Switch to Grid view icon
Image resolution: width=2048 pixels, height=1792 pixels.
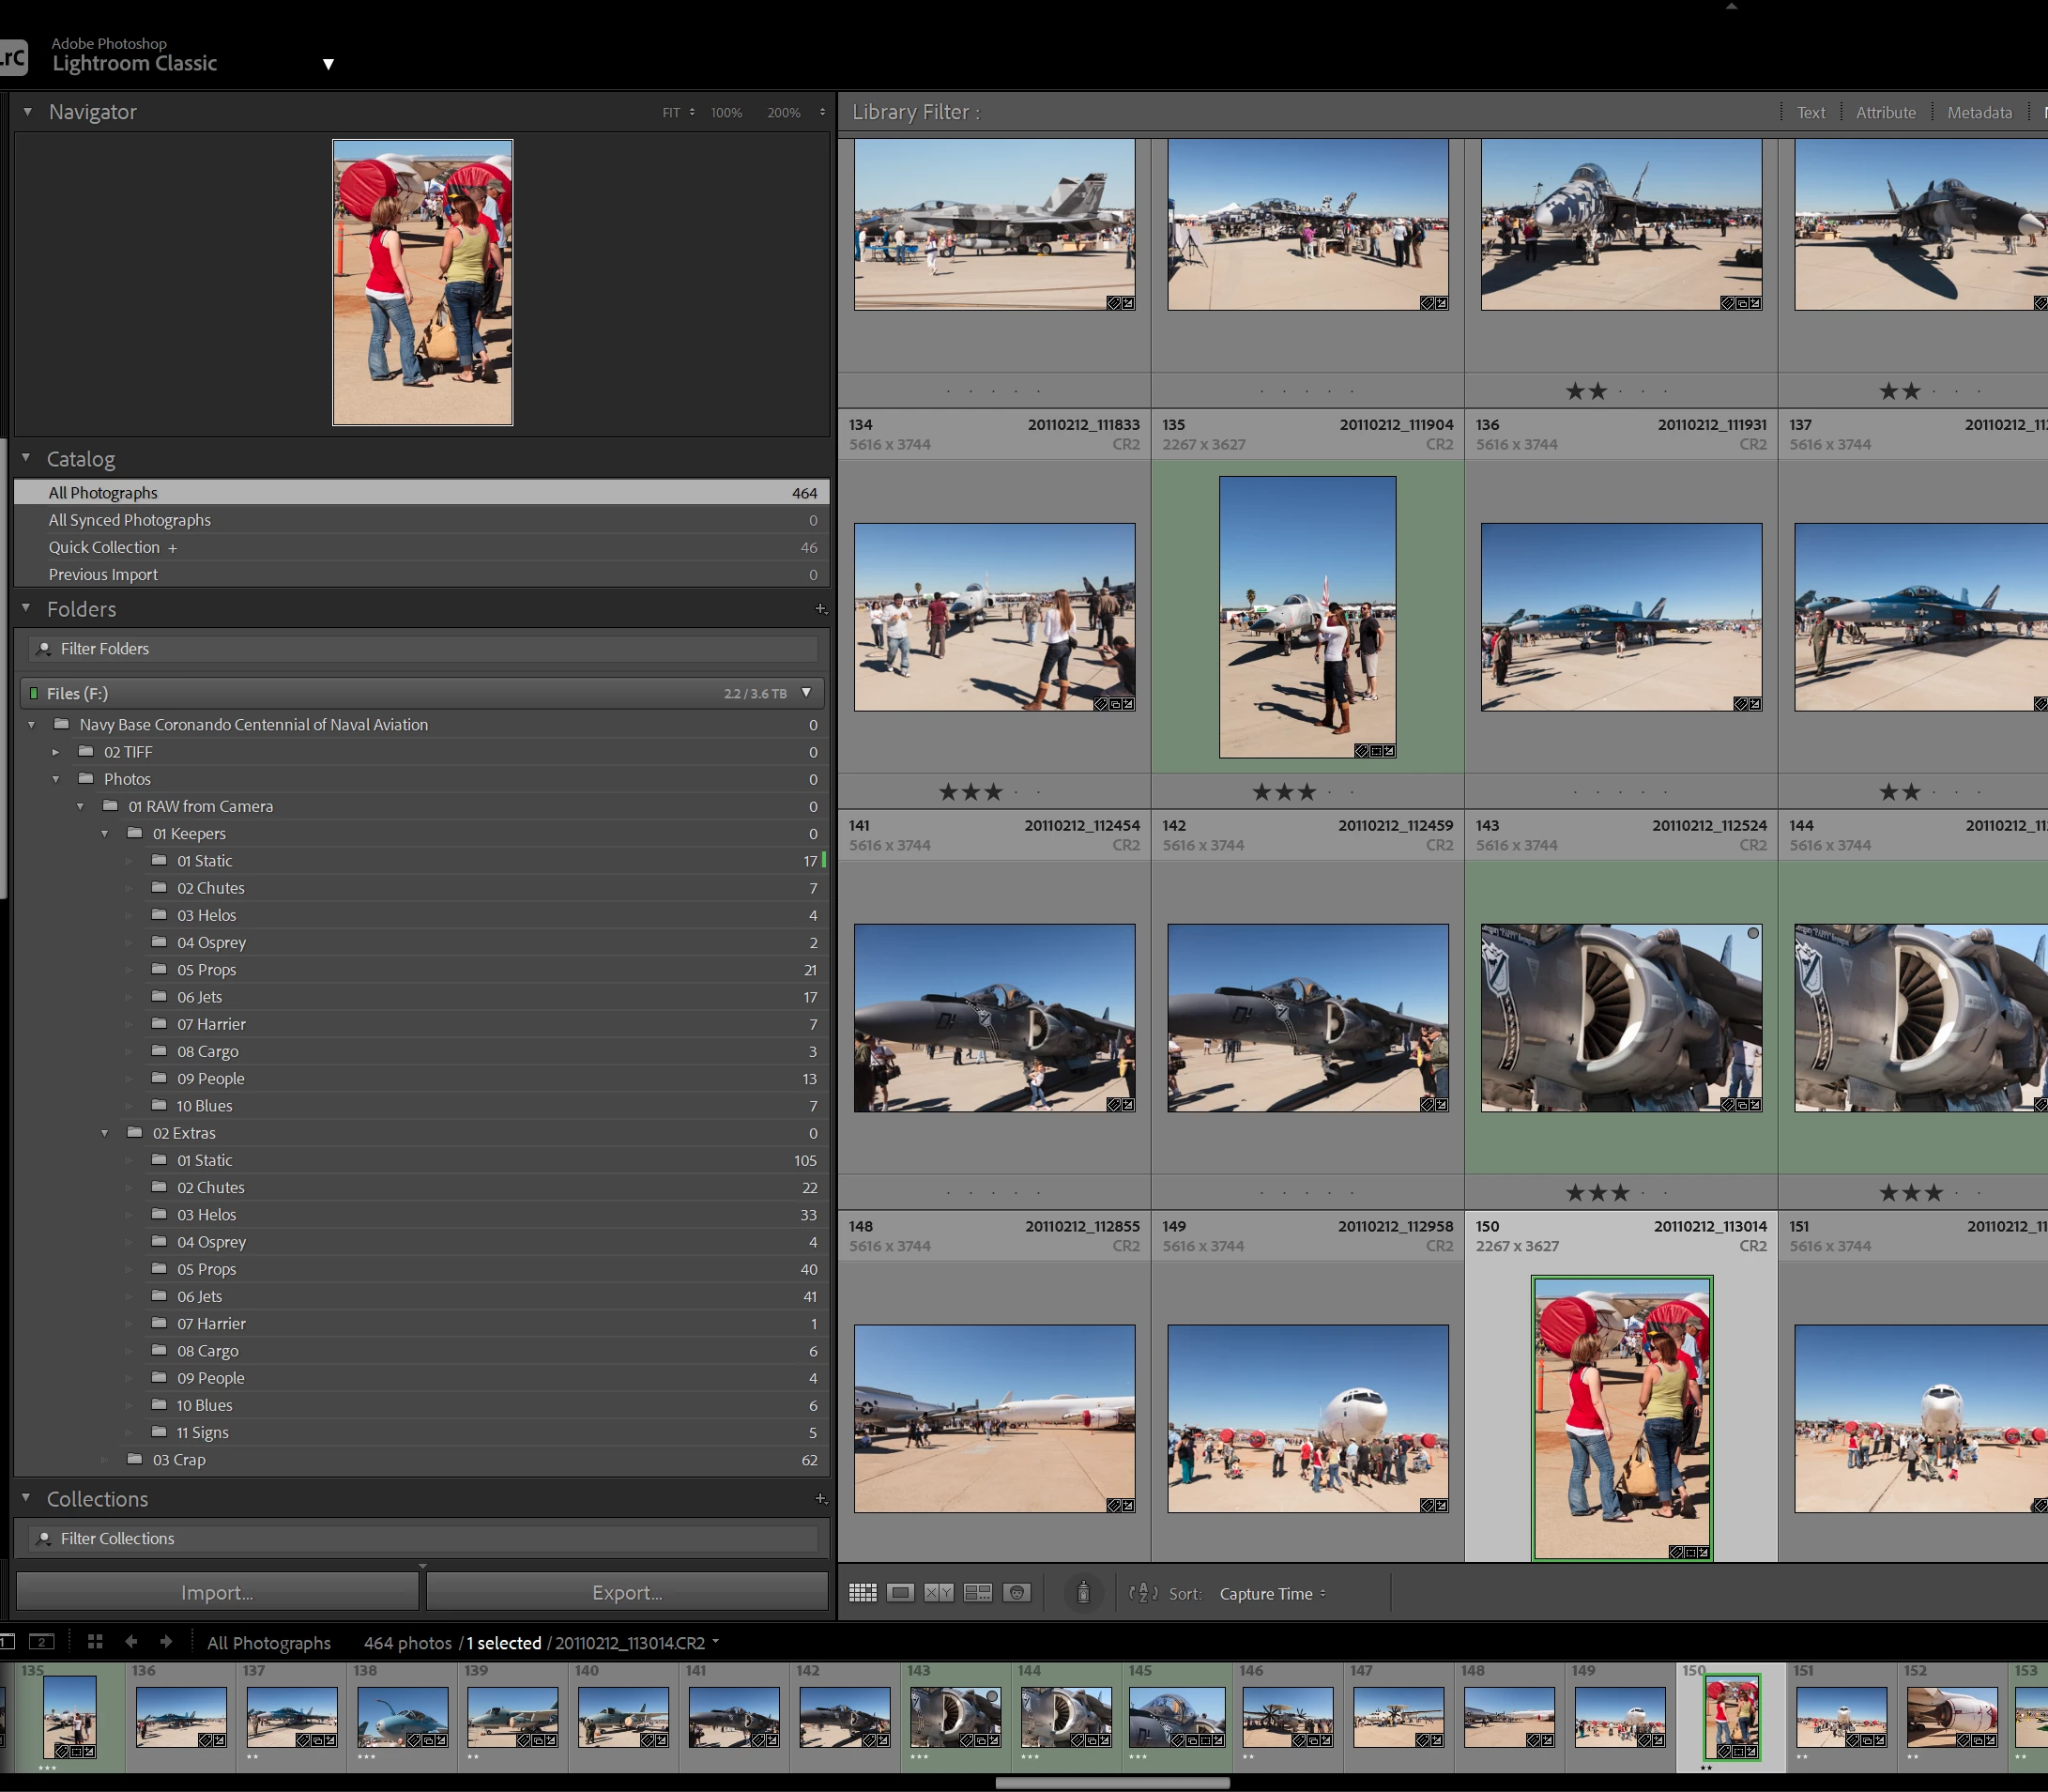click(x=862, y=1593)
